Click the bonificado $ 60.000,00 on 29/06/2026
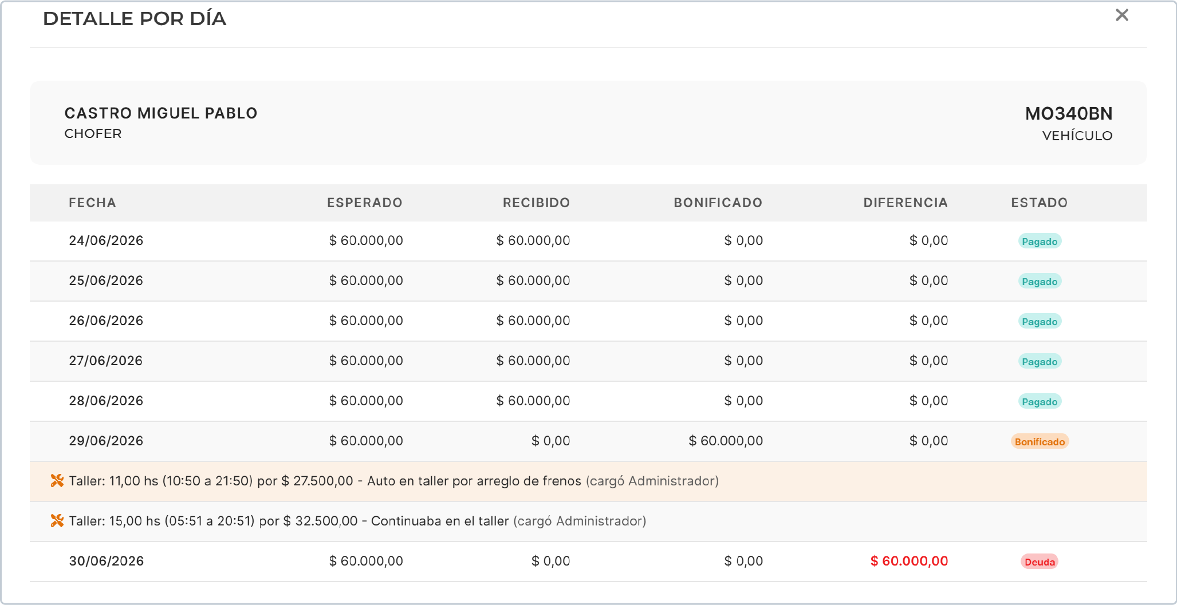 (726, 441)
